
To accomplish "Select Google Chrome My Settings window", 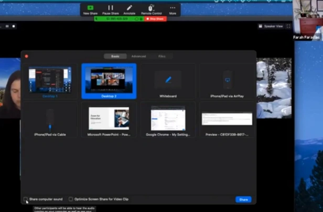I will point(168,120).
